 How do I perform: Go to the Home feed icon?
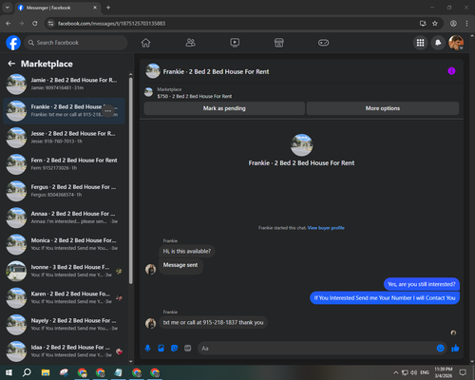coord(145,43)
